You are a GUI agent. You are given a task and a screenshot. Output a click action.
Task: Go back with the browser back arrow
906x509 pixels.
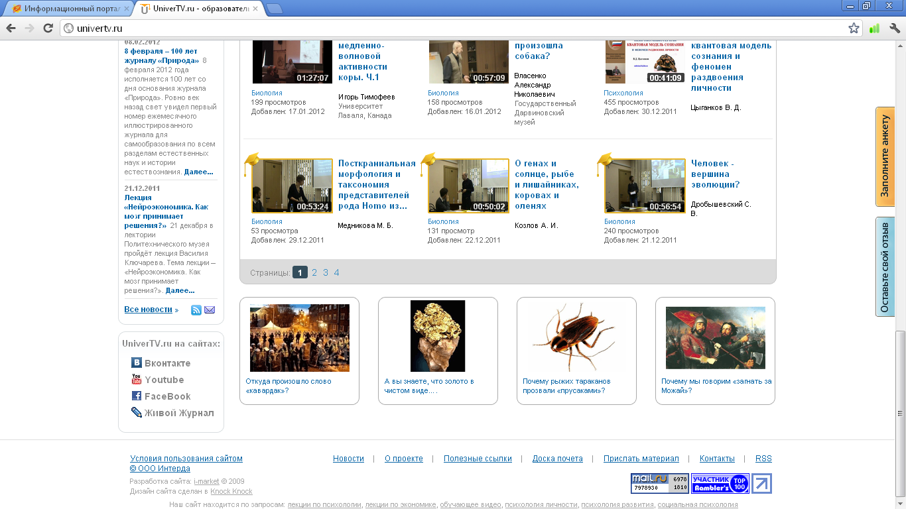tap(11, 28)
